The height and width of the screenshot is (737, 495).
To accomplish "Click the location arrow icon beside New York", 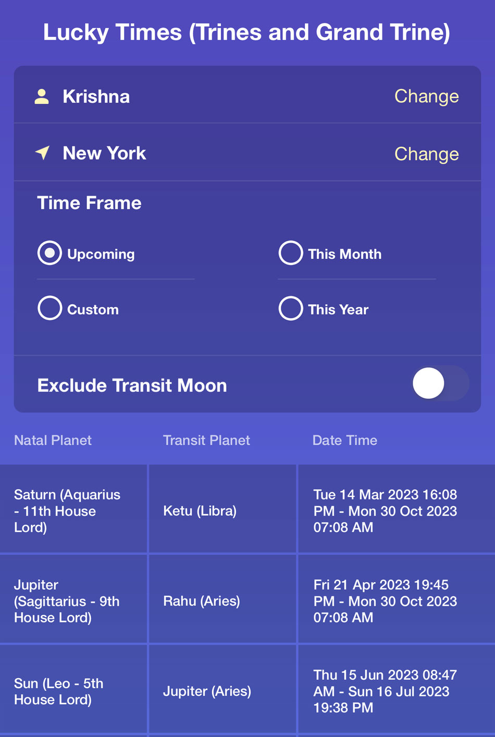I will (x=42, y=153).
